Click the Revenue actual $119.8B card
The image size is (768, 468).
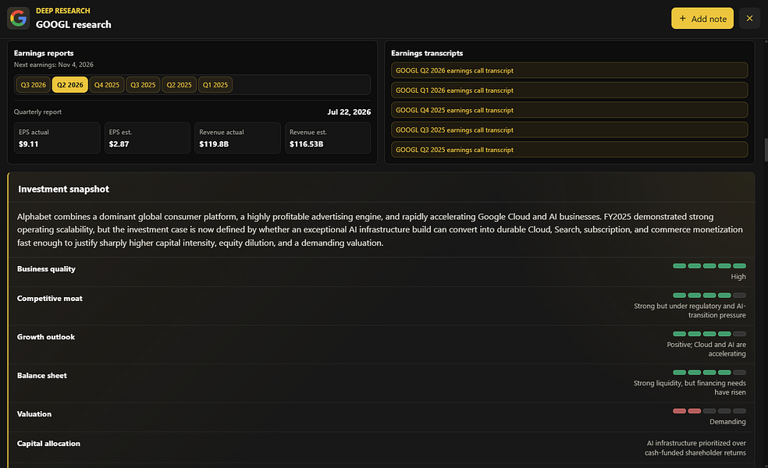[237, 138]
